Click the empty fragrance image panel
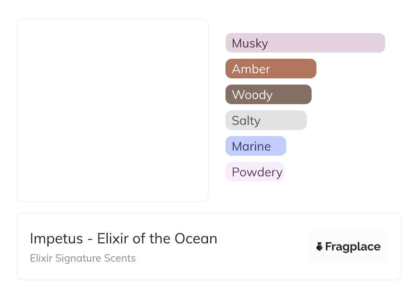 click(113, 110)
